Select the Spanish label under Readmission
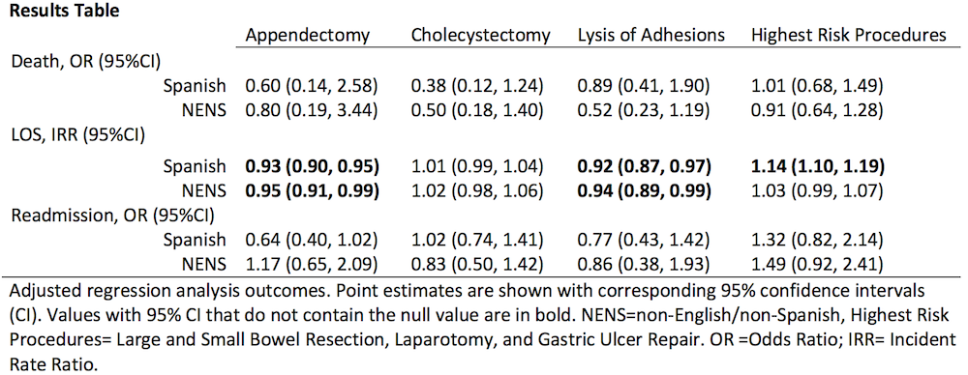 point(196,242)
